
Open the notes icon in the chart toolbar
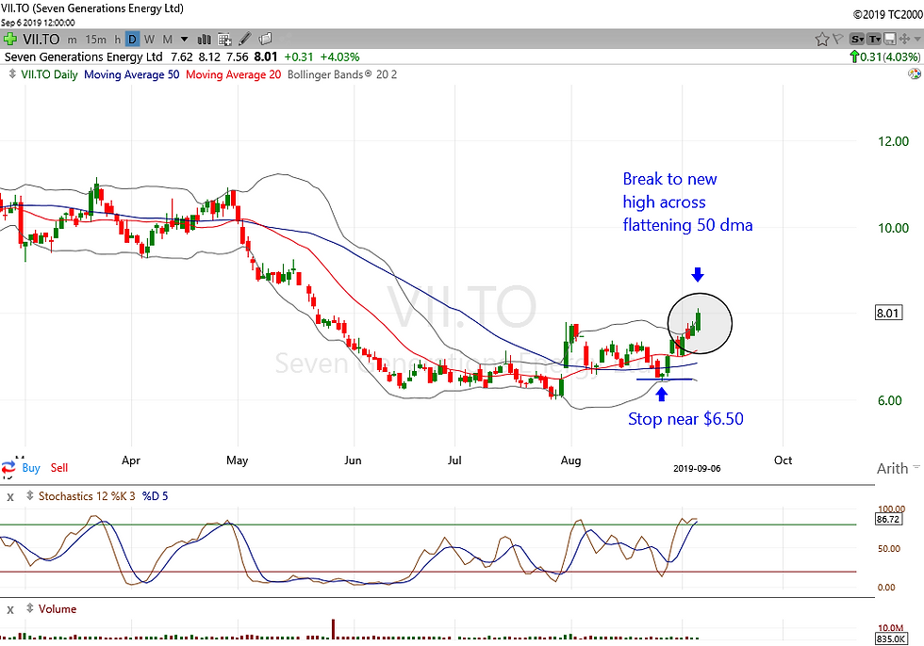265,39
